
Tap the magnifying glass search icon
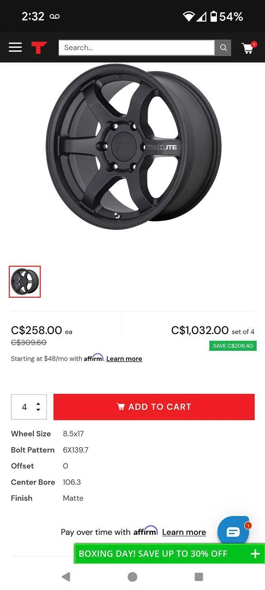click(x=223, y=47)
